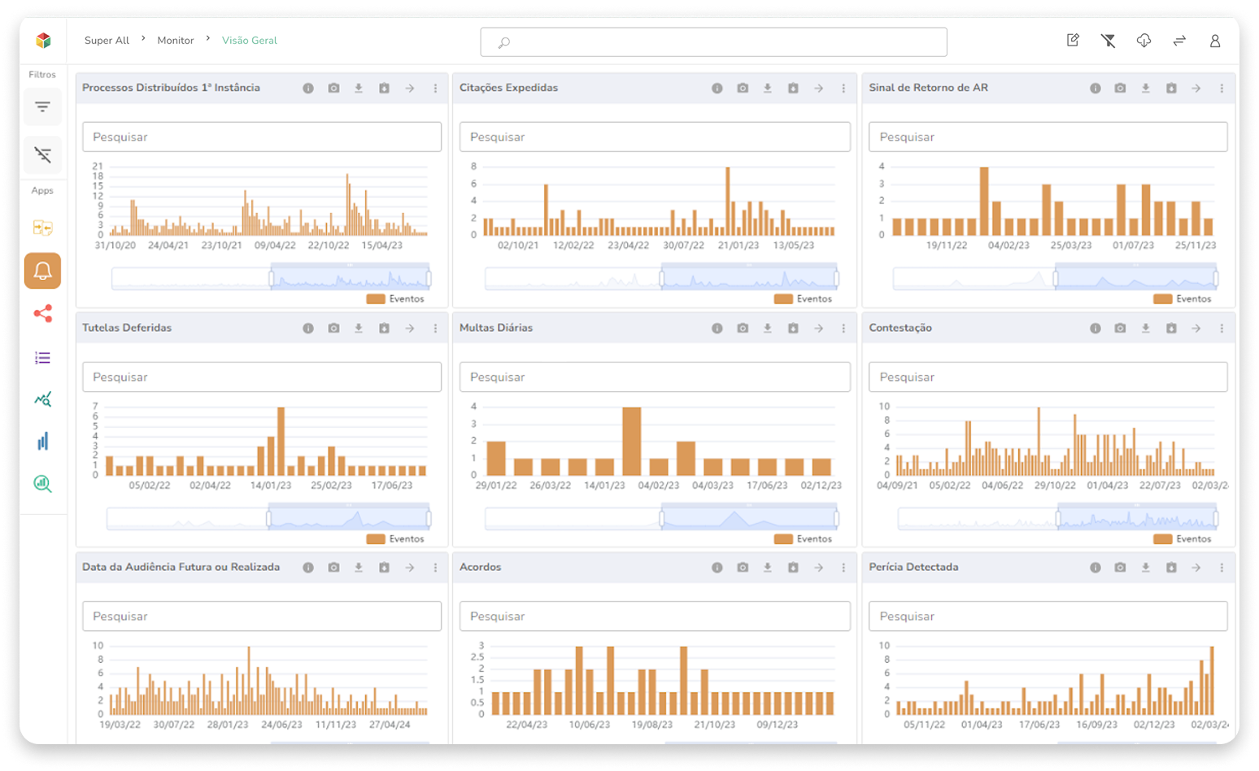Click the app logo cube
Viewport: 1259px width, 771px height.
tap(43, 40)
